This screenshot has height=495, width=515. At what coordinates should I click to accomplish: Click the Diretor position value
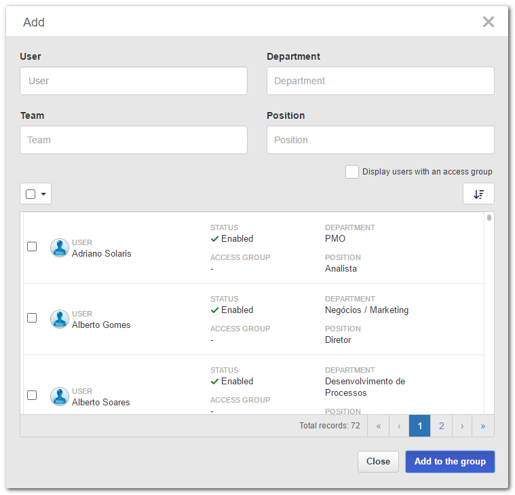coord(338,340)
